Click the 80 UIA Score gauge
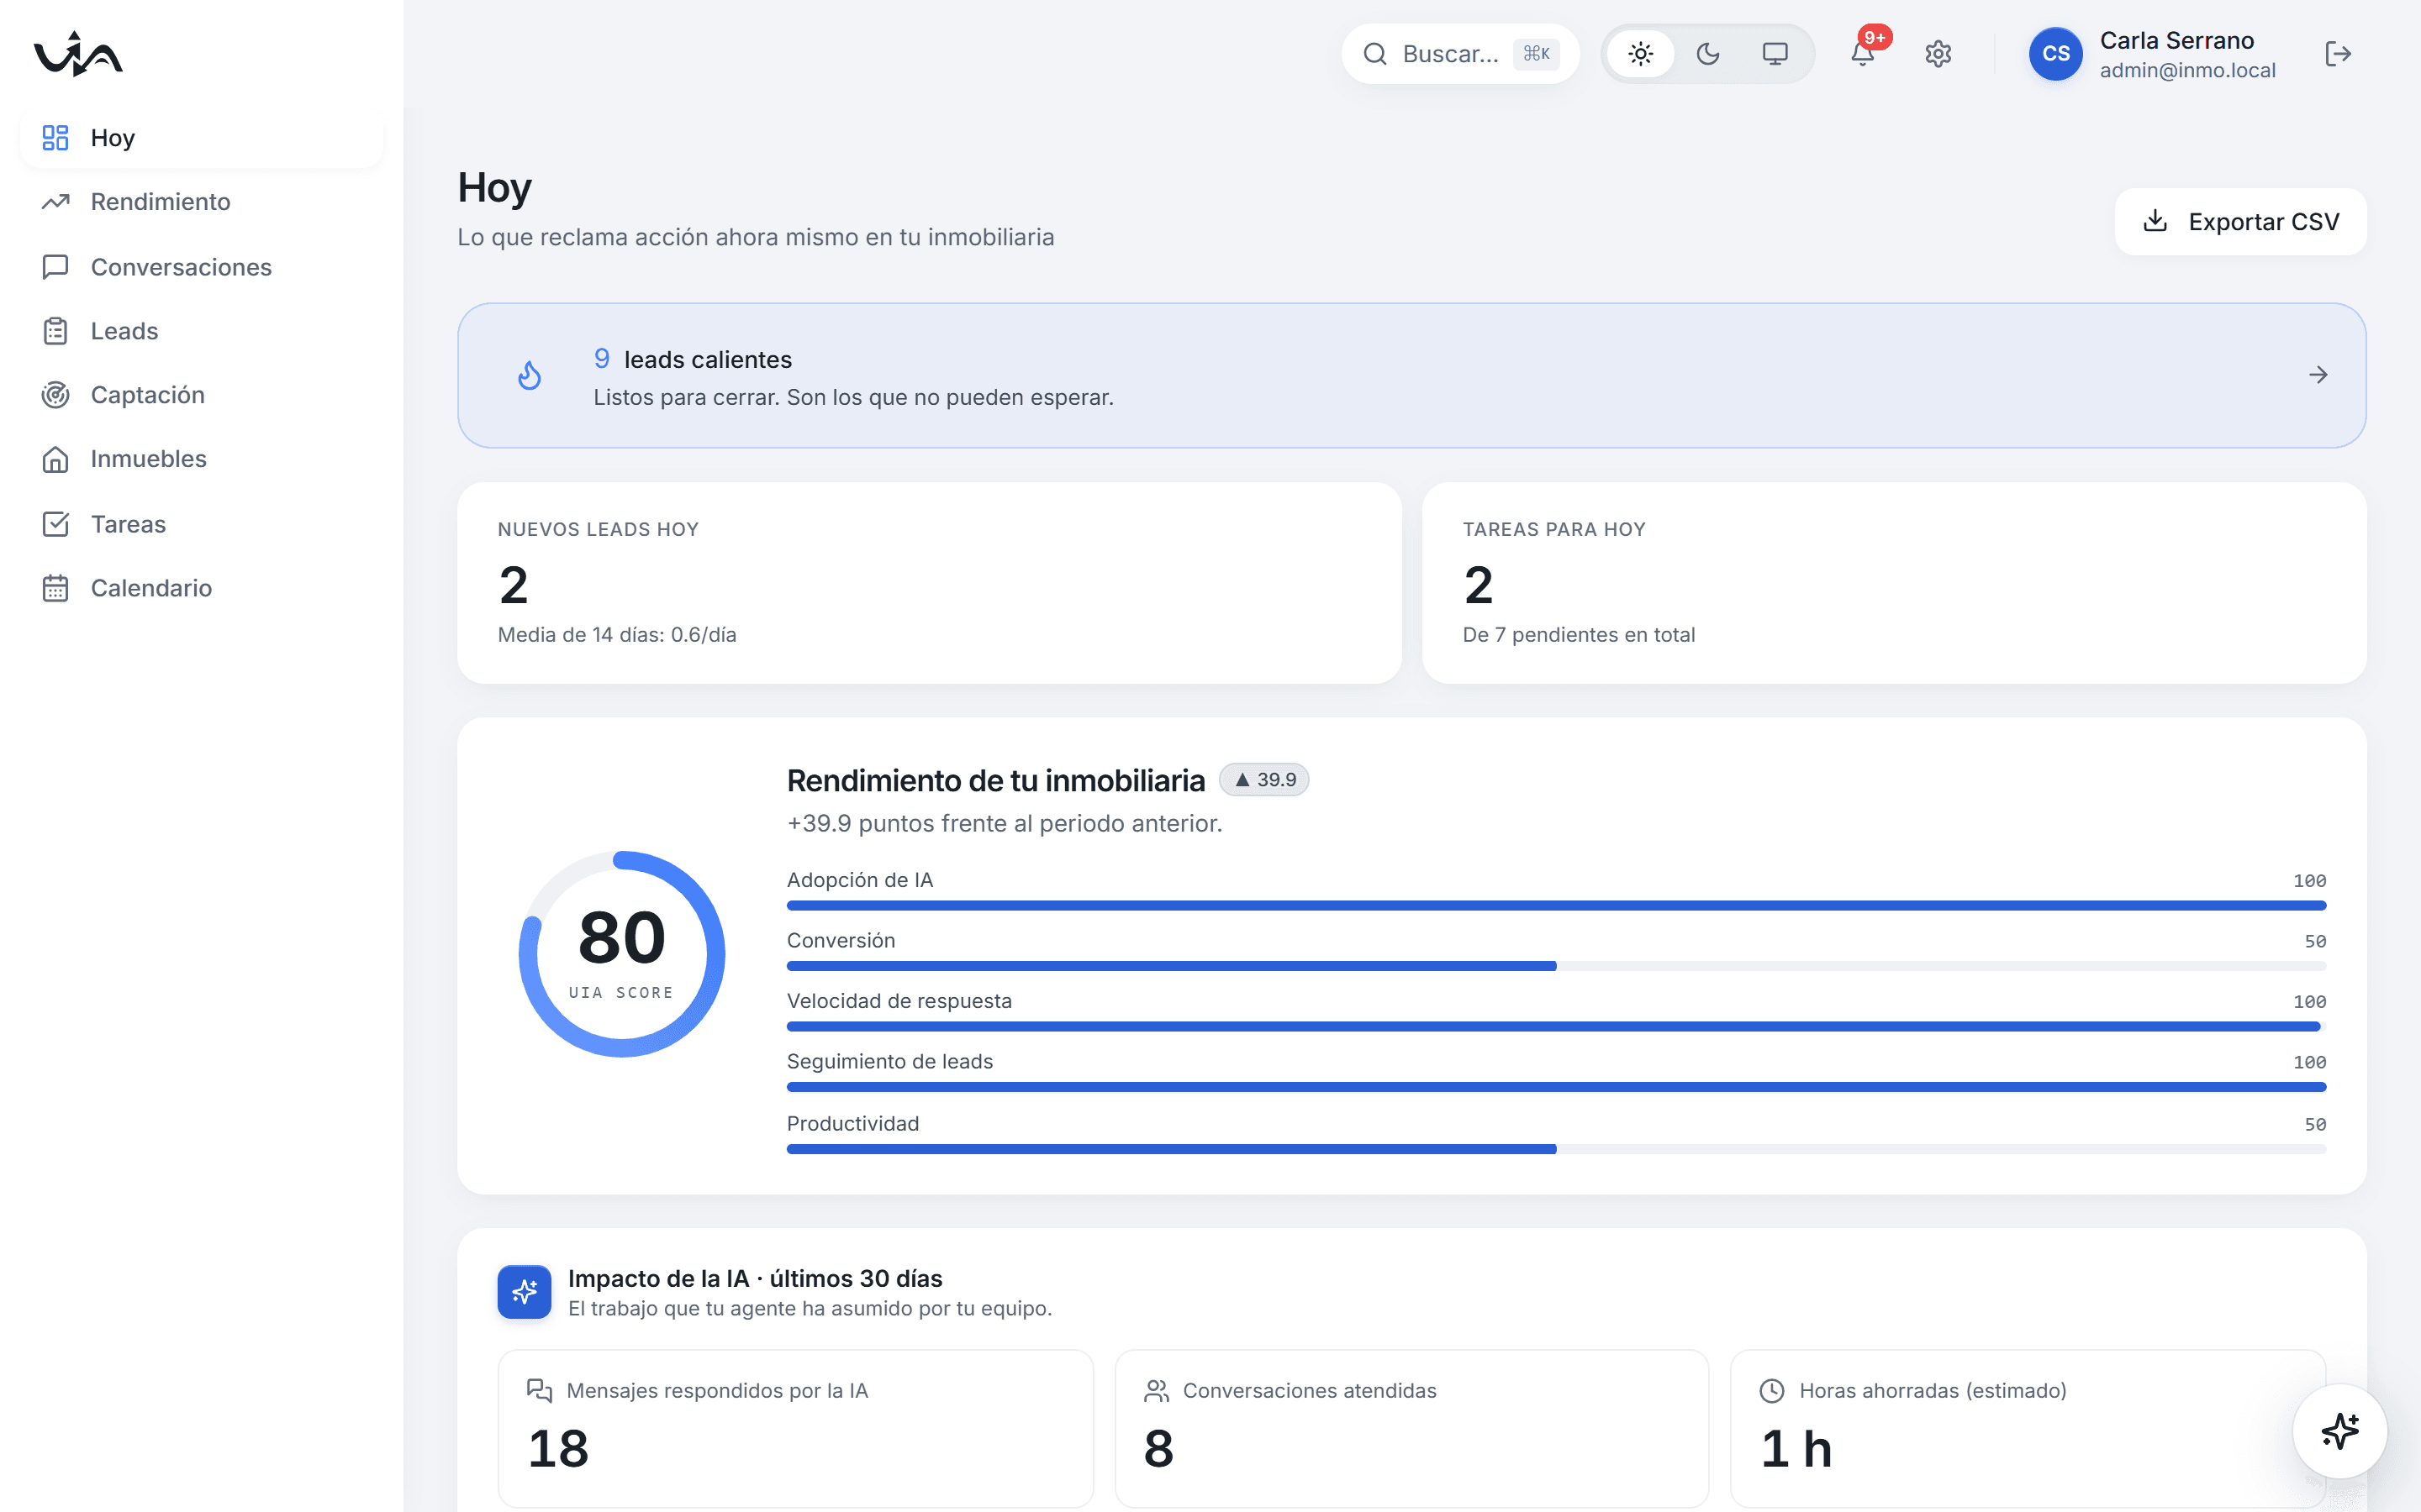 (x=621, y=954)
